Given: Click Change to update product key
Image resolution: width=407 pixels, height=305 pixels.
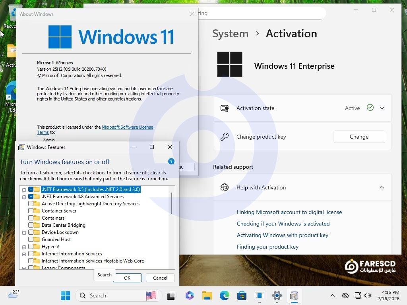Looking at the screenshot, I should click(359, 137).
